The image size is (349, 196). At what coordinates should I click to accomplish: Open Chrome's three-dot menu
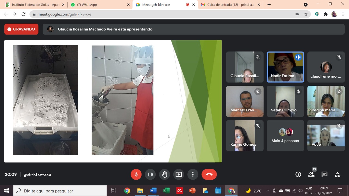pos(343,14)
